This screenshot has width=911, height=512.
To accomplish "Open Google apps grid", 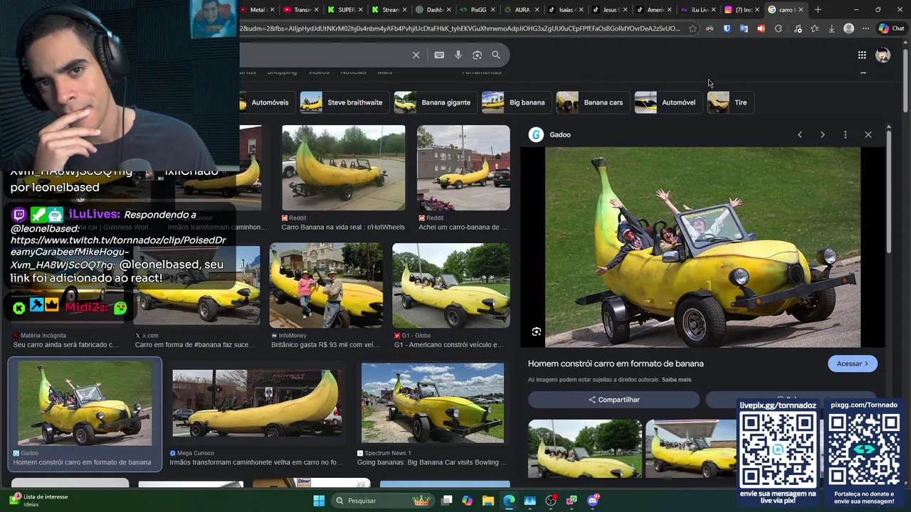I will coord(862,55).
